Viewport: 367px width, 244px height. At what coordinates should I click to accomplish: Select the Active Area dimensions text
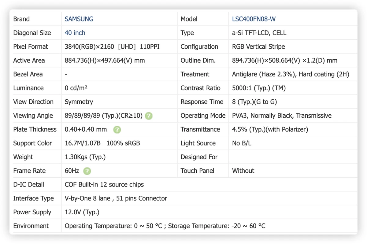point(105,60)
